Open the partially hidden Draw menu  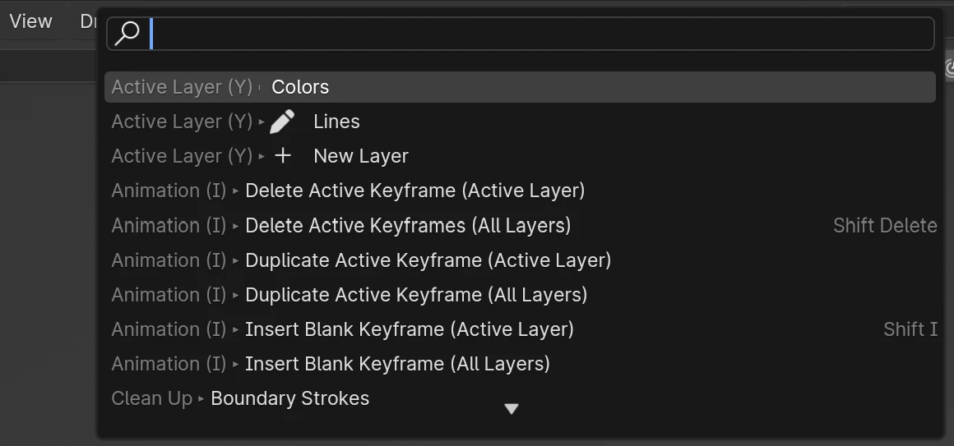88,21
